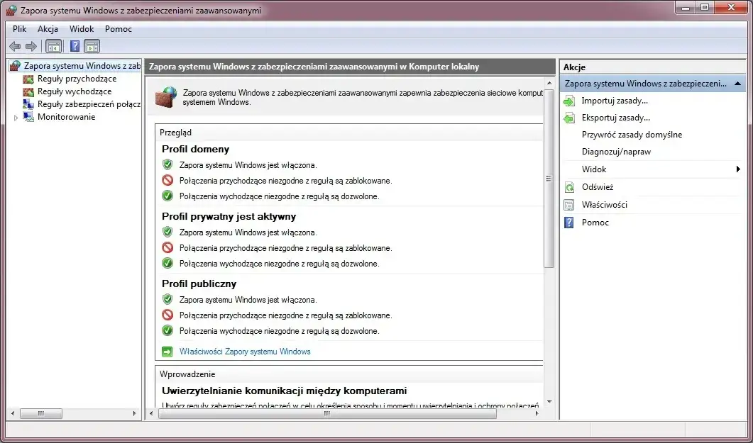Click the back navigation arrow in toolbar
Image resolution: width=753 pixels, height=443 pixels.
(14, 46)
